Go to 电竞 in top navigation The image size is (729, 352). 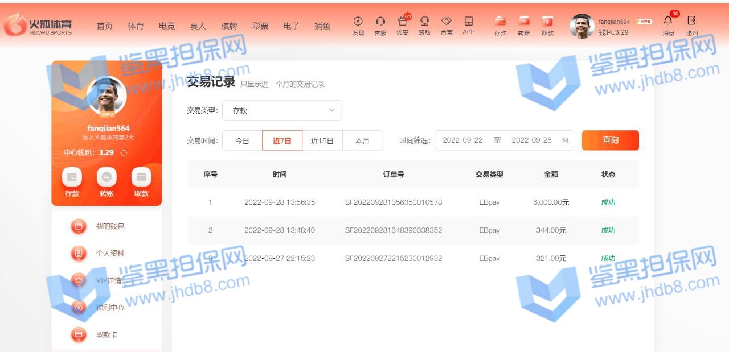pos(167,26)
